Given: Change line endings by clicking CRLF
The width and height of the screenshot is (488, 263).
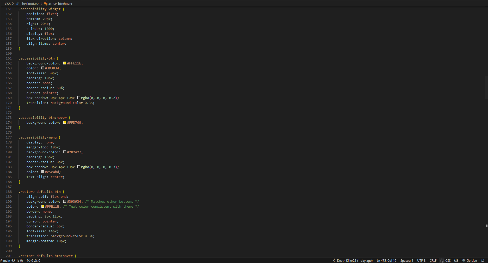Looking at the screenshot, I should (x=433, y=260).
